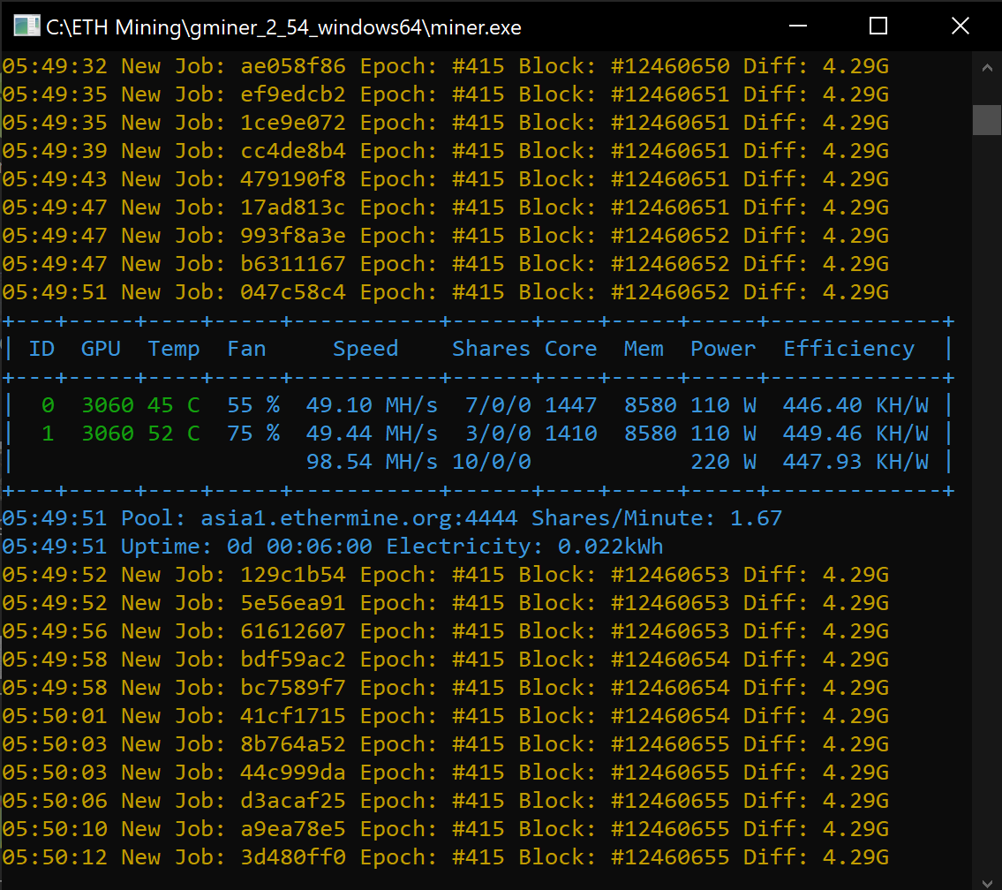Click the Fan column header
This screenshot has width=1002, height=890.
pyautogui.click(x=246, y=349)
